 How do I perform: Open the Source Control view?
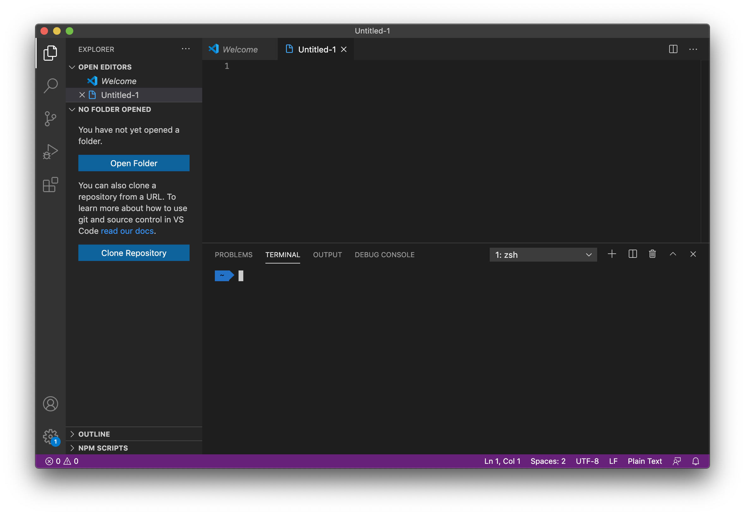(x=50, y=119)
